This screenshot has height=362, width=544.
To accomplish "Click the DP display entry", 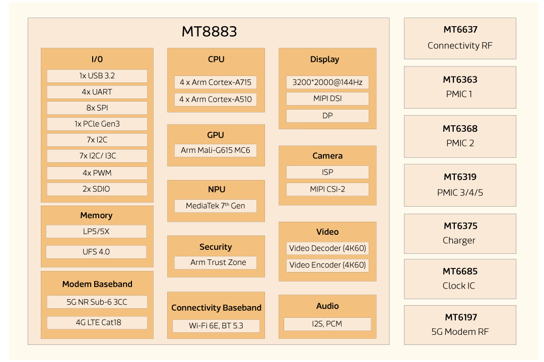I will [327, 116].
